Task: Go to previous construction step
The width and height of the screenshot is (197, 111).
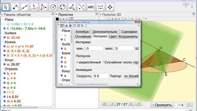Action: pos(112,104)
